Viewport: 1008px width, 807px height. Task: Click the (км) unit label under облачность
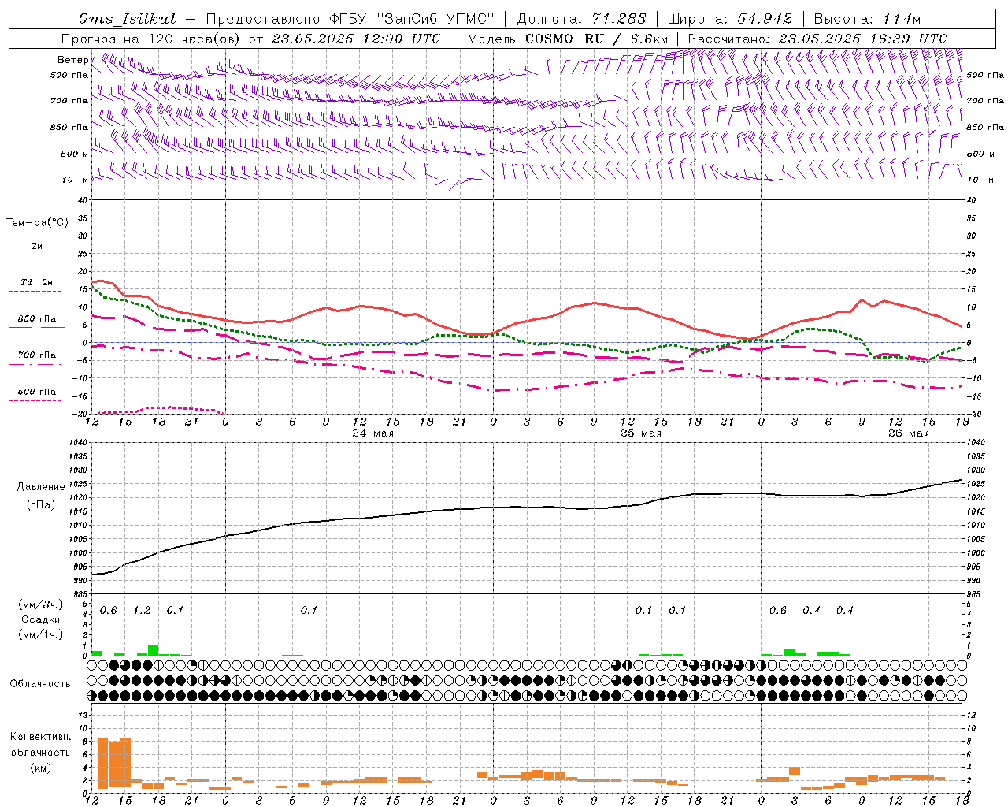coord(40,768)
